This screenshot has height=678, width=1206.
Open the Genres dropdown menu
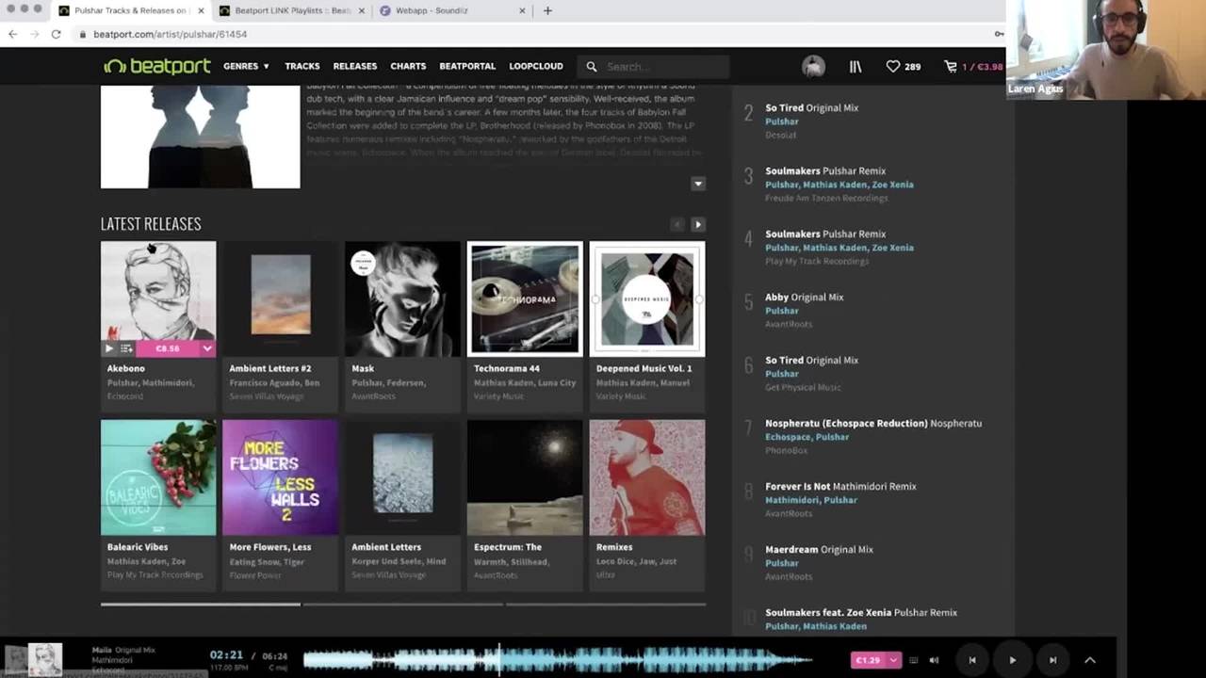coord(246,66)
